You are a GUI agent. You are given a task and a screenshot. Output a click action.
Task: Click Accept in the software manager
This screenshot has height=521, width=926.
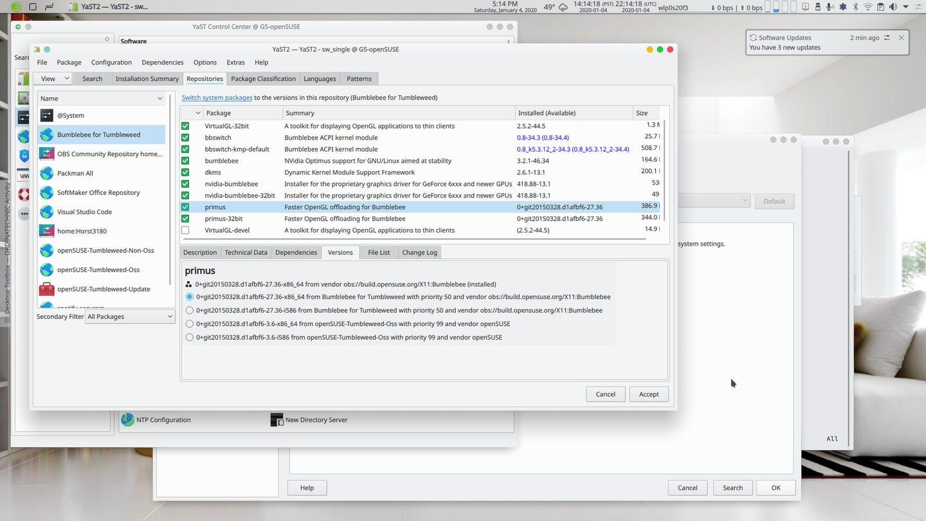[649, 394]
